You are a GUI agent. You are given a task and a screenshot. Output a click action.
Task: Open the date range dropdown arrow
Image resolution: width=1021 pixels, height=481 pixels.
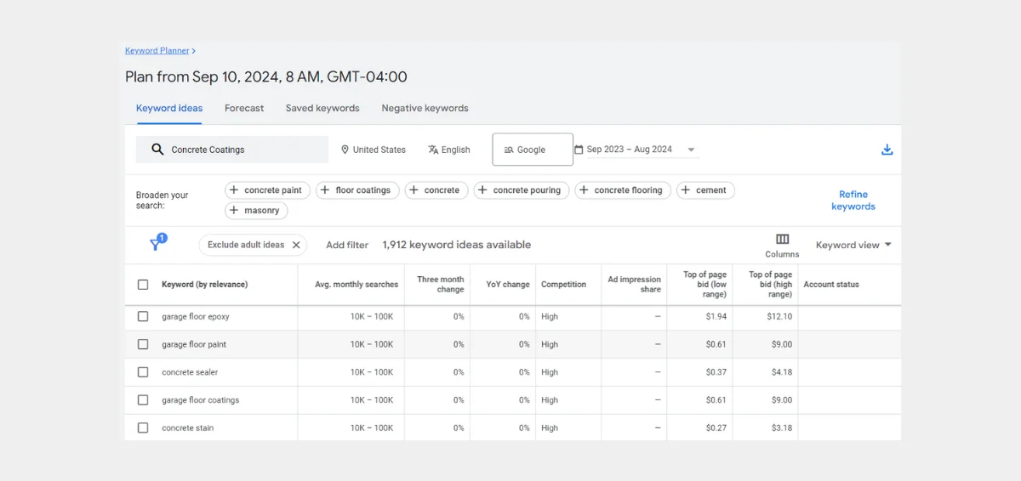point(691,150)
